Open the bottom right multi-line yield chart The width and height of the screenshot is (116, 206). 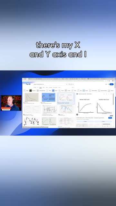[x=67, y=121]
